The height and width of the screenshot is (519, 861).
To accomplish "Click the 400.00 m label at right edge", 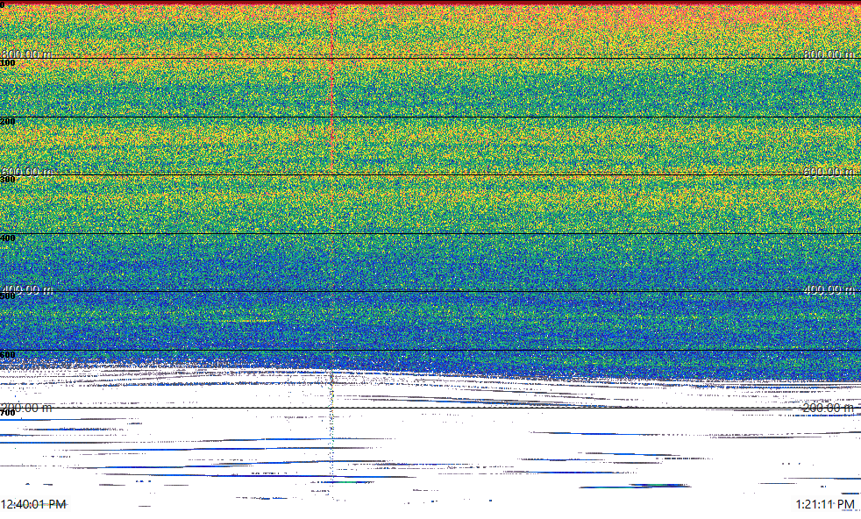I will (x=829, y=289).
